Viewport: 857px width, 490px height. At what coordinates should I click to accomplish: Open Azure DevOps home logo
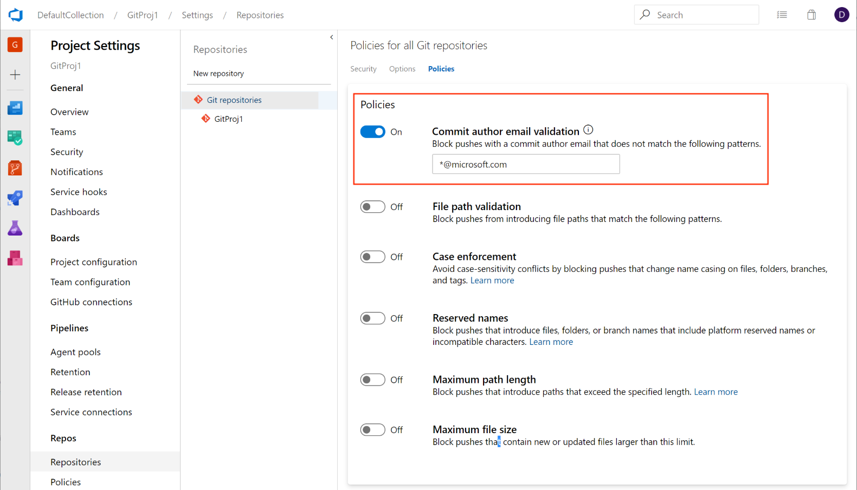click(15, 15)
